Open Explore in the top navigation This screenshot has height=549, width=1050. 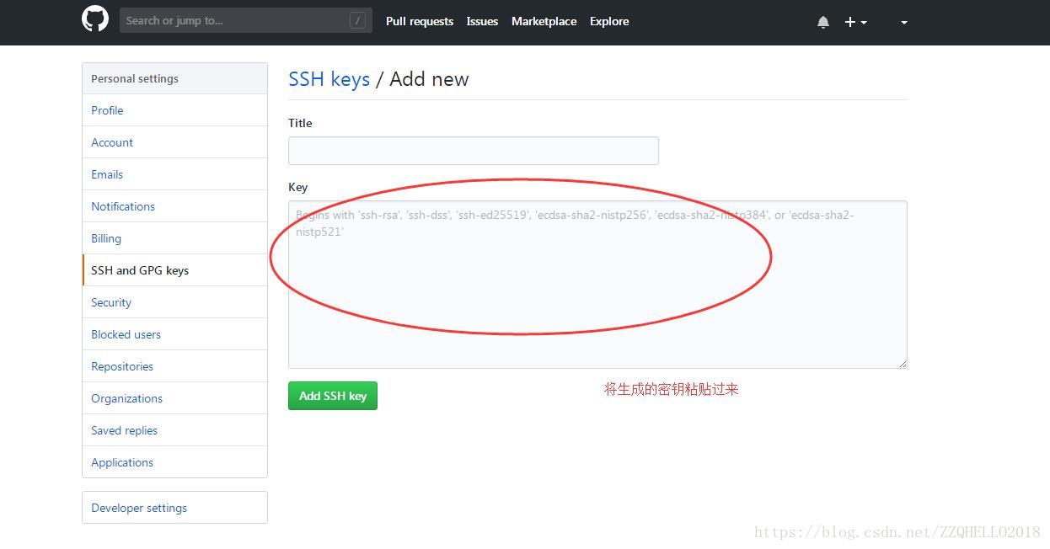(x=609, y=21)
